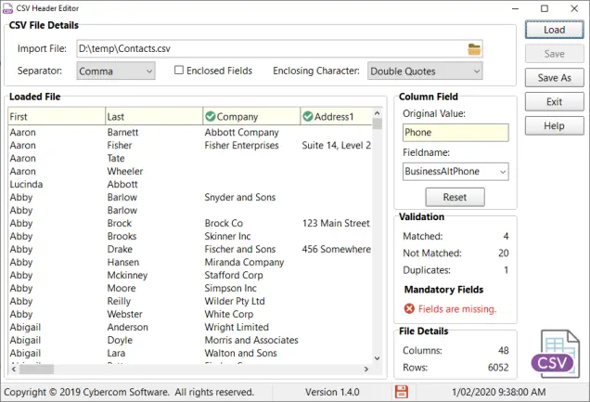The width and height of the screenshot is (590, 402).
Task: Click the vertical scrollbar down arrow
Action: tap(377, 358)
